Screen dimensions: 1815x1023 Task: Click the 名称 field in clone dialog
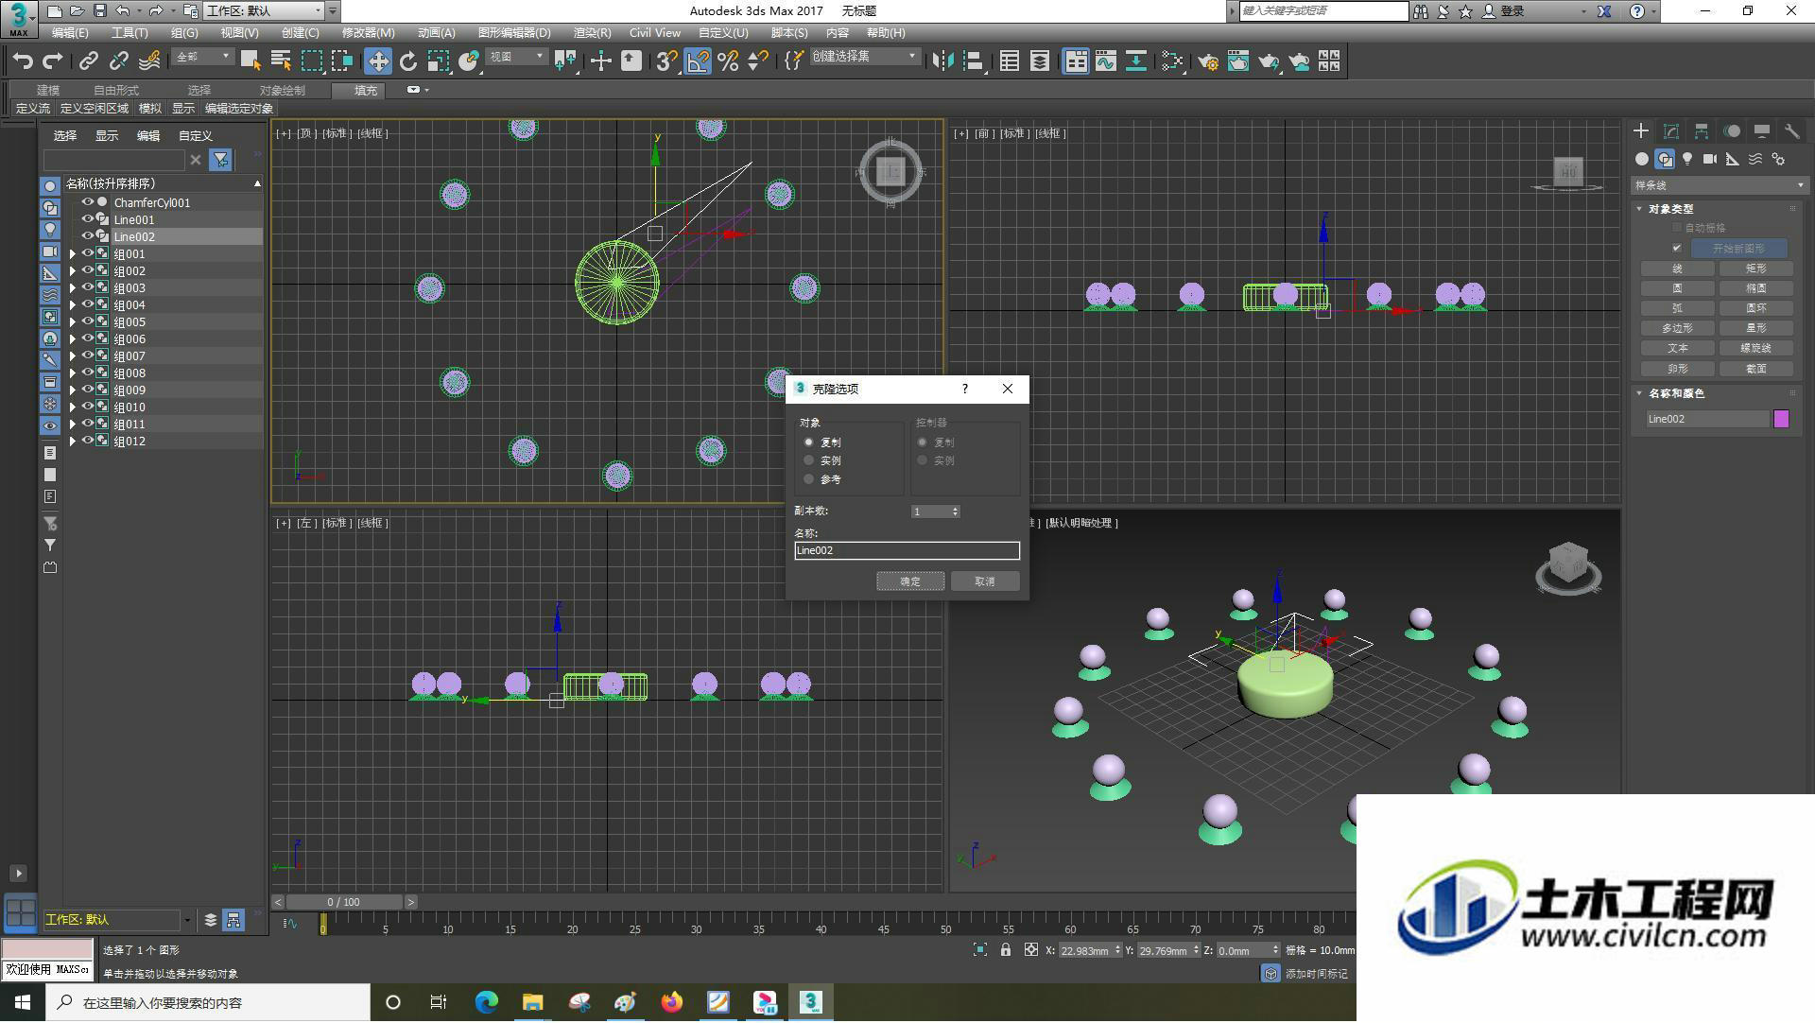(x=907, y=550)
